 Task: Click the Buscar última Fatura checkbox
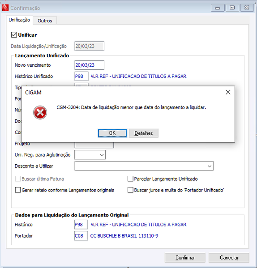click(x=18, y=179)
